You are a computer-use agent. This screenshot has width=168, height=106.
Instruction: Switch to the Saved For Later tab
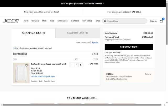click(78, 33)
